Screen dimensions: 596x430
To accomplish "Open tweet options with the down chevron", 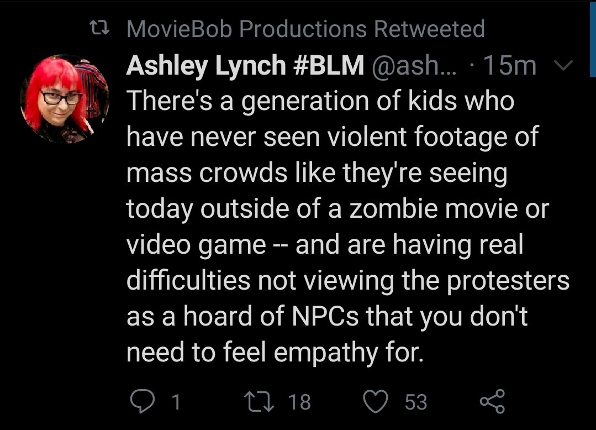I will 562,66.
